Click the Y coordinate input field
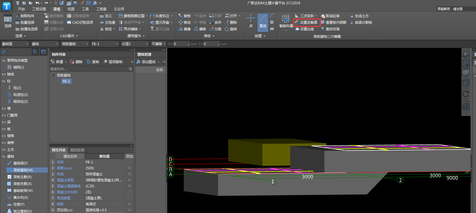476x213 pixels. point(211,44)
